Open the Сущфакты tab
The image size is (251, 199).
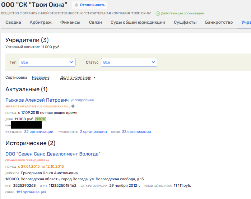point(185,22)
